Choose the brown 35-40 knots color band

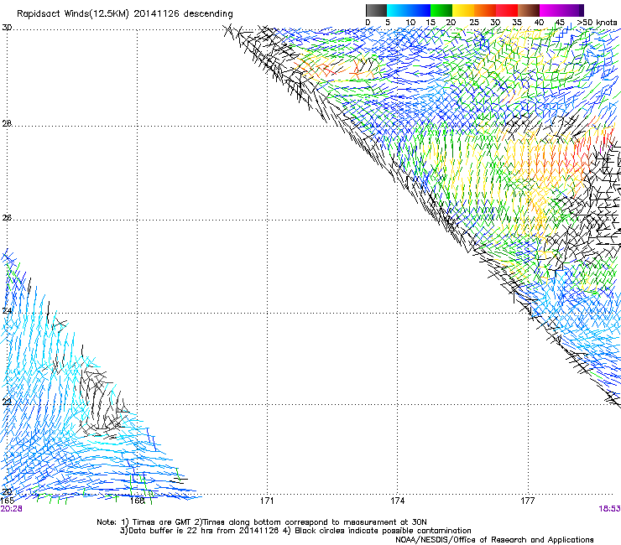[x=529, y=10]
